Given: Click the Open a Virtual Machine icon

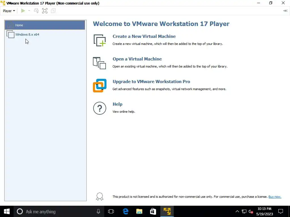Looking at the screenshot, I should [99, 63].
